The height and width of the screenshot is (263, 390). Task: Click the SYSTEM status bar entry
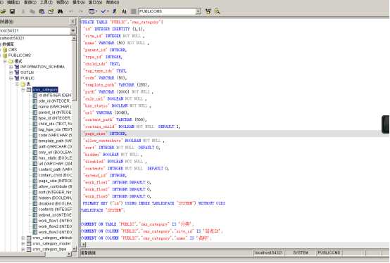tap(301, 253)
